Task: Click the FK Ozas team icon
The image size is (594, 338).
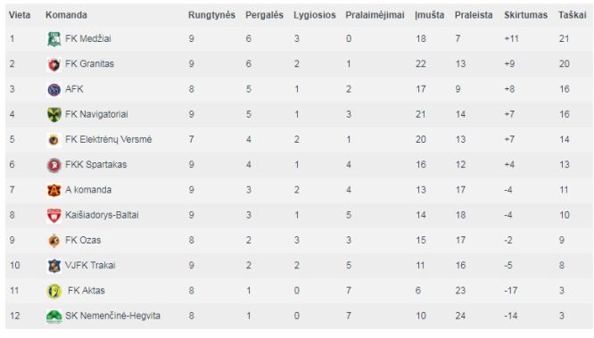Action: [54, 241]
